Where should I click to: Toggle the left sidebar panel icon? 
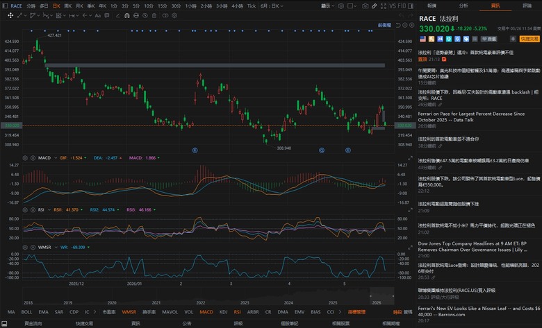tap(5, 6)
